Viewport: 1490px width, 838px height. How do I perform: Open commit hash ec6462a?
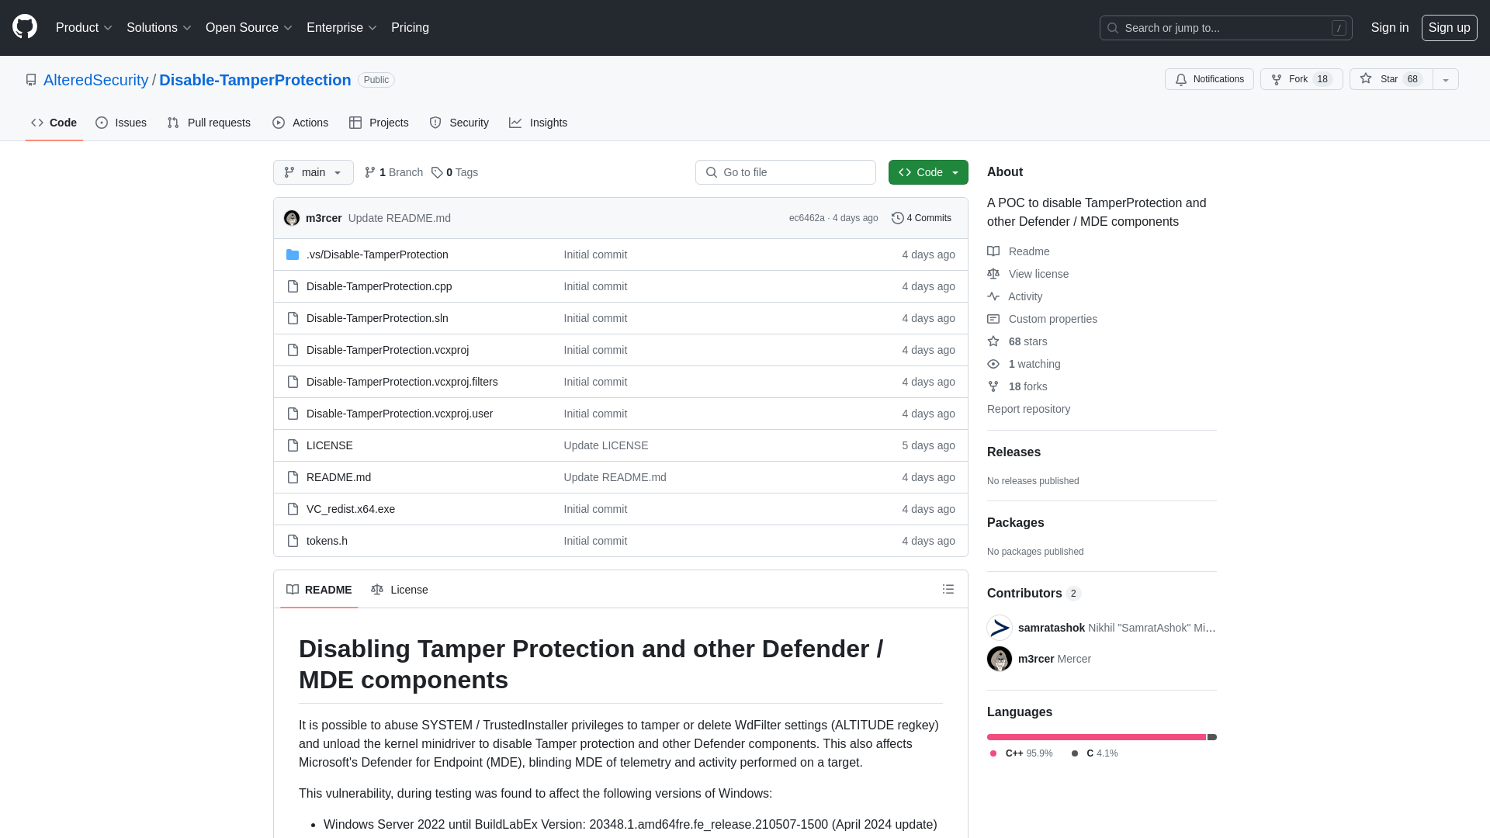(x=807, y=218)
